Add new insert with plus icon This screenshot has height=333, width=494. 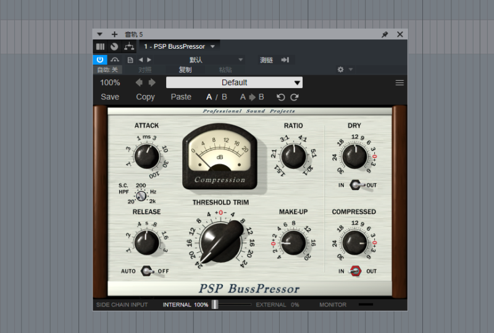[x=114, y=35]
